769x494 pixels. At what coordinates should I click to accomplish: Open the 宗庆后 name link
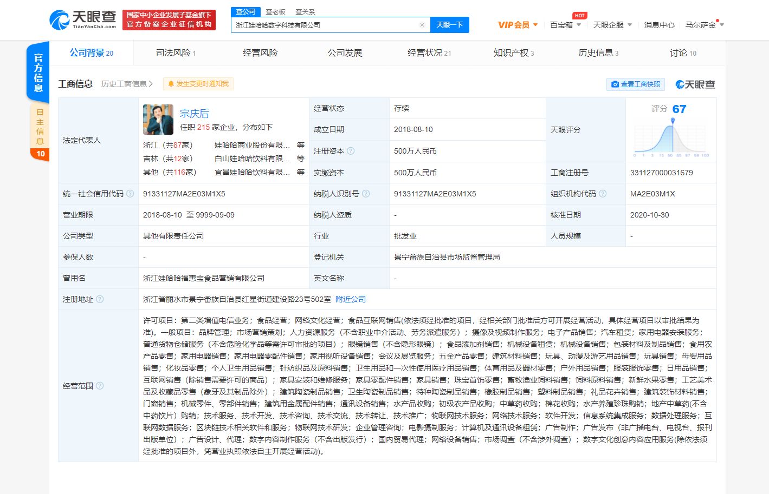pyautogui.click(x=195, y=113)
